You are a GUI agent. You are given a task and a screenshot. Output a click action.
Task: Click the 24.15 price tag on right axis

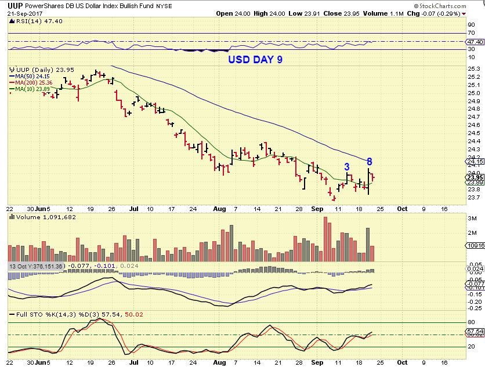(x=475, y=161)
